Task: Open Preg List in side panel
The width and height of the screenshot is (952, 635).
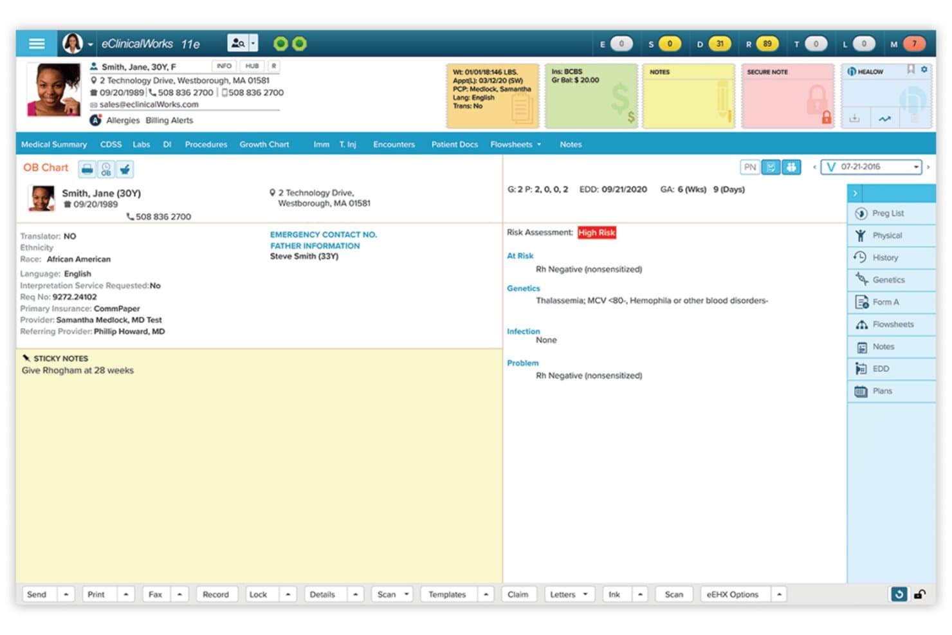Action: (x=891, y=214)
